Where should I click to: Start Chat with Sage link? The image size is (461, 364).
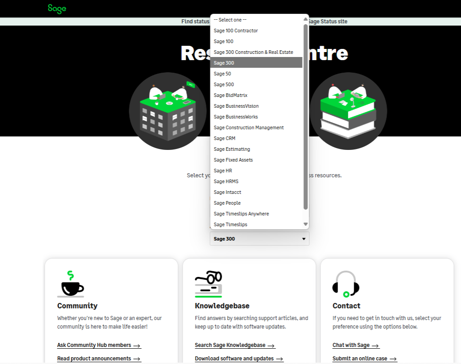pyautogui.click(x=356, y=345)
